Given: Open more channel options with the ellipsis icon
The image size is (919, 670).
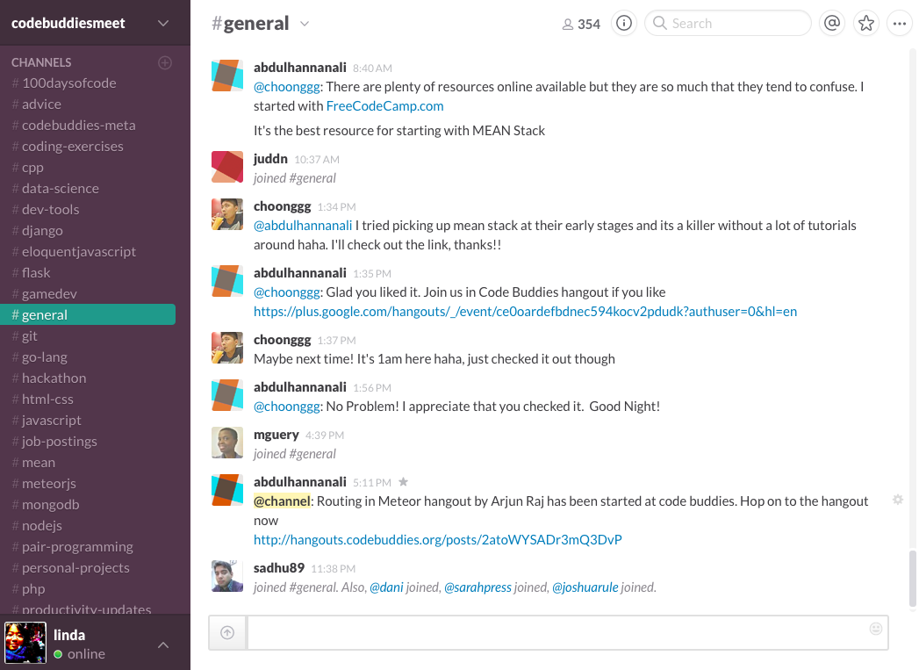Looking at the screenshot, I should click(x=900, y=24).
